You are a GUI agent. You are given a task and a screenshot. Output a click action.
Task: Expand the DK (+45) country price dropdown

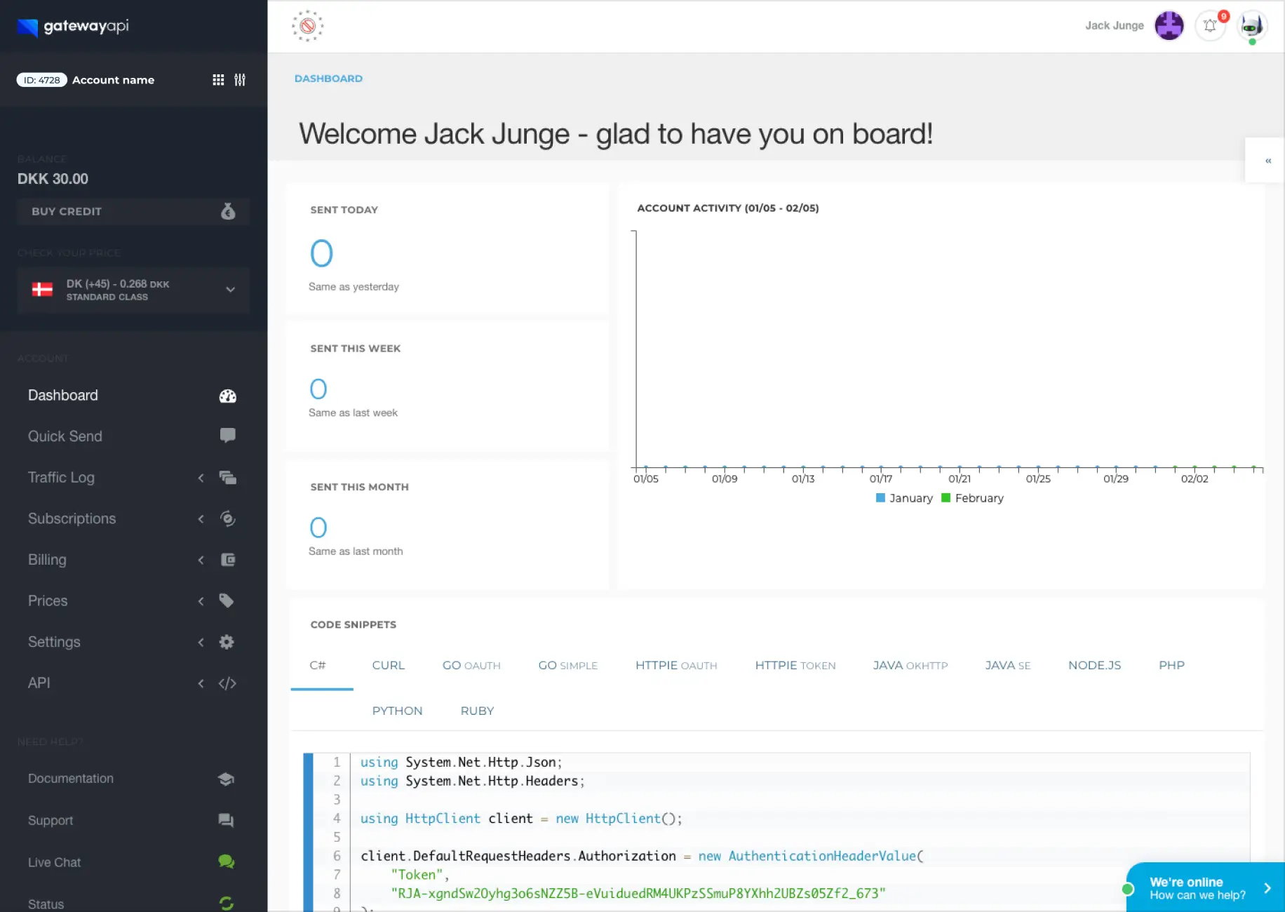click(x=230, y=289)
